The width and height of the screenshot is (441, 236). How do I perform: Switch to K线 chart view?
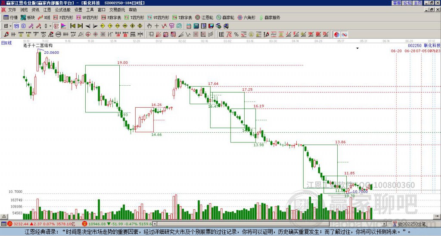pos(44,17)
